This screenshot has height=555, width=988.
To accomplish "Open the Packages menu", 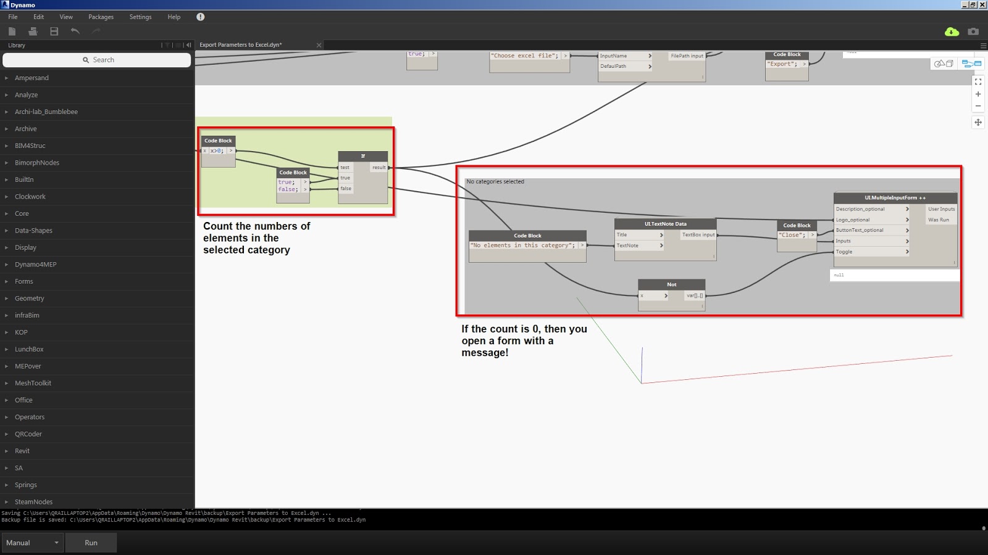I will click(x=101, y=17).
